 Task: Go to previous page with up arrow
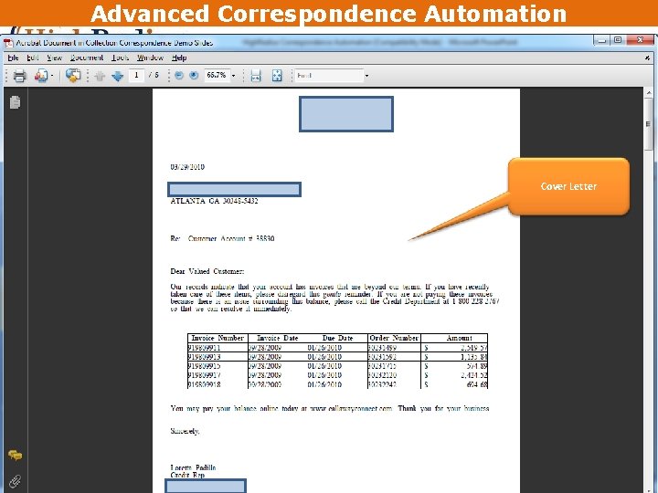100,76
